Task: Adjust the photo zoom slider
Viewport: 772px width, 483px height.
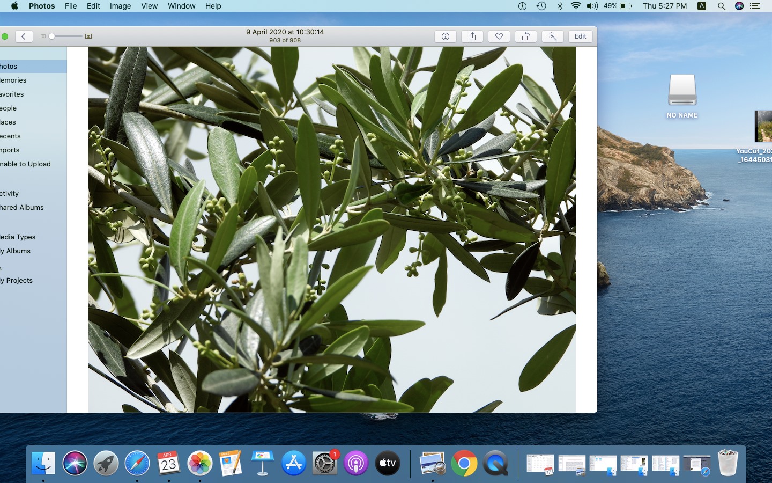Action: pos(52,36)
